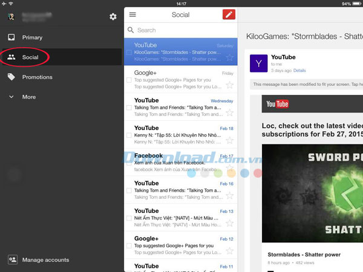This screenshot has height=272, width=363.
Task: Click the email subject title KilooGames
Action: point(304,36)
